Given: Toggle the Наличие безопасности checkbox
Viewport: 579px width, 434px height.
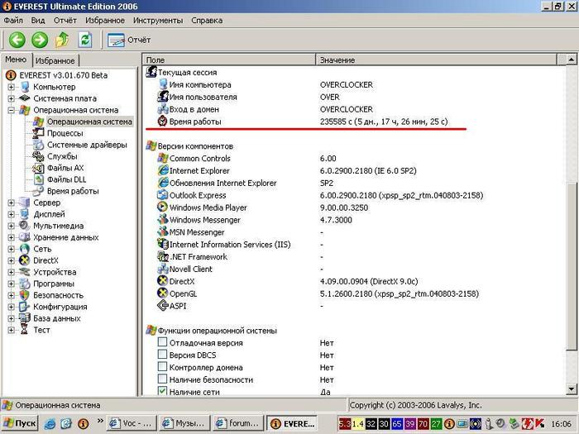Looking at the screenshot, I should [x=162, y=379].
